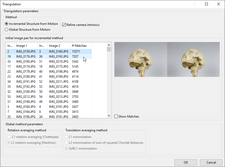Screen dimensions: 225x167
Task: Click the left skull preview image
Action: (x=141, y=59)
